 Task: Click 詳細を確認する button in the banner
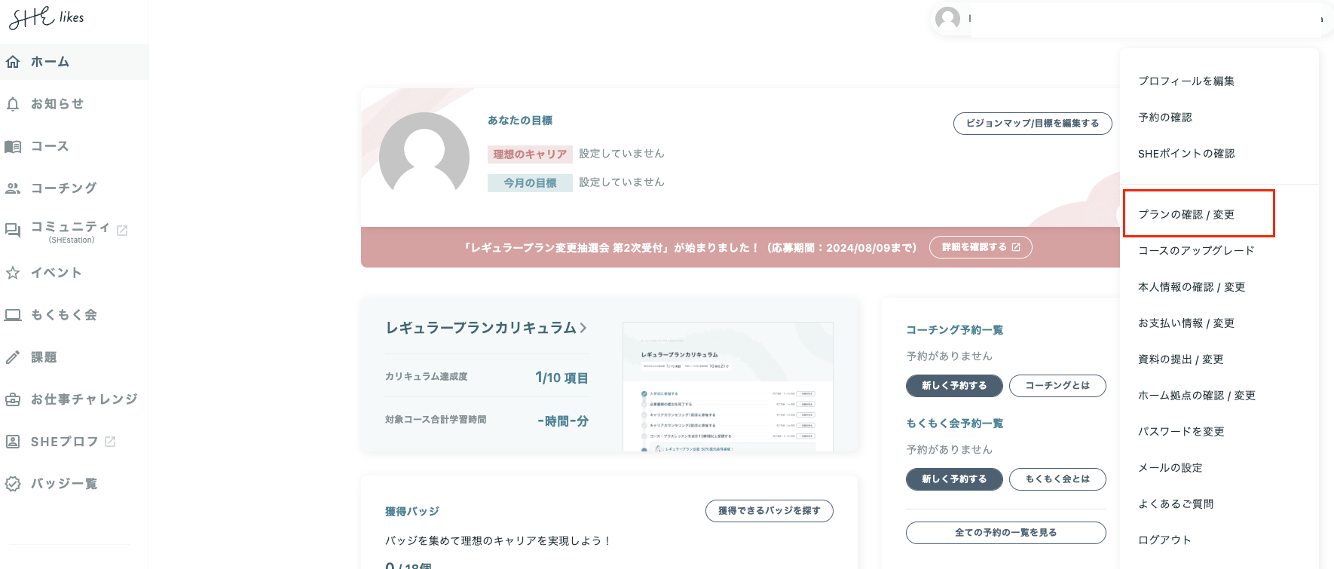[981, 247]
